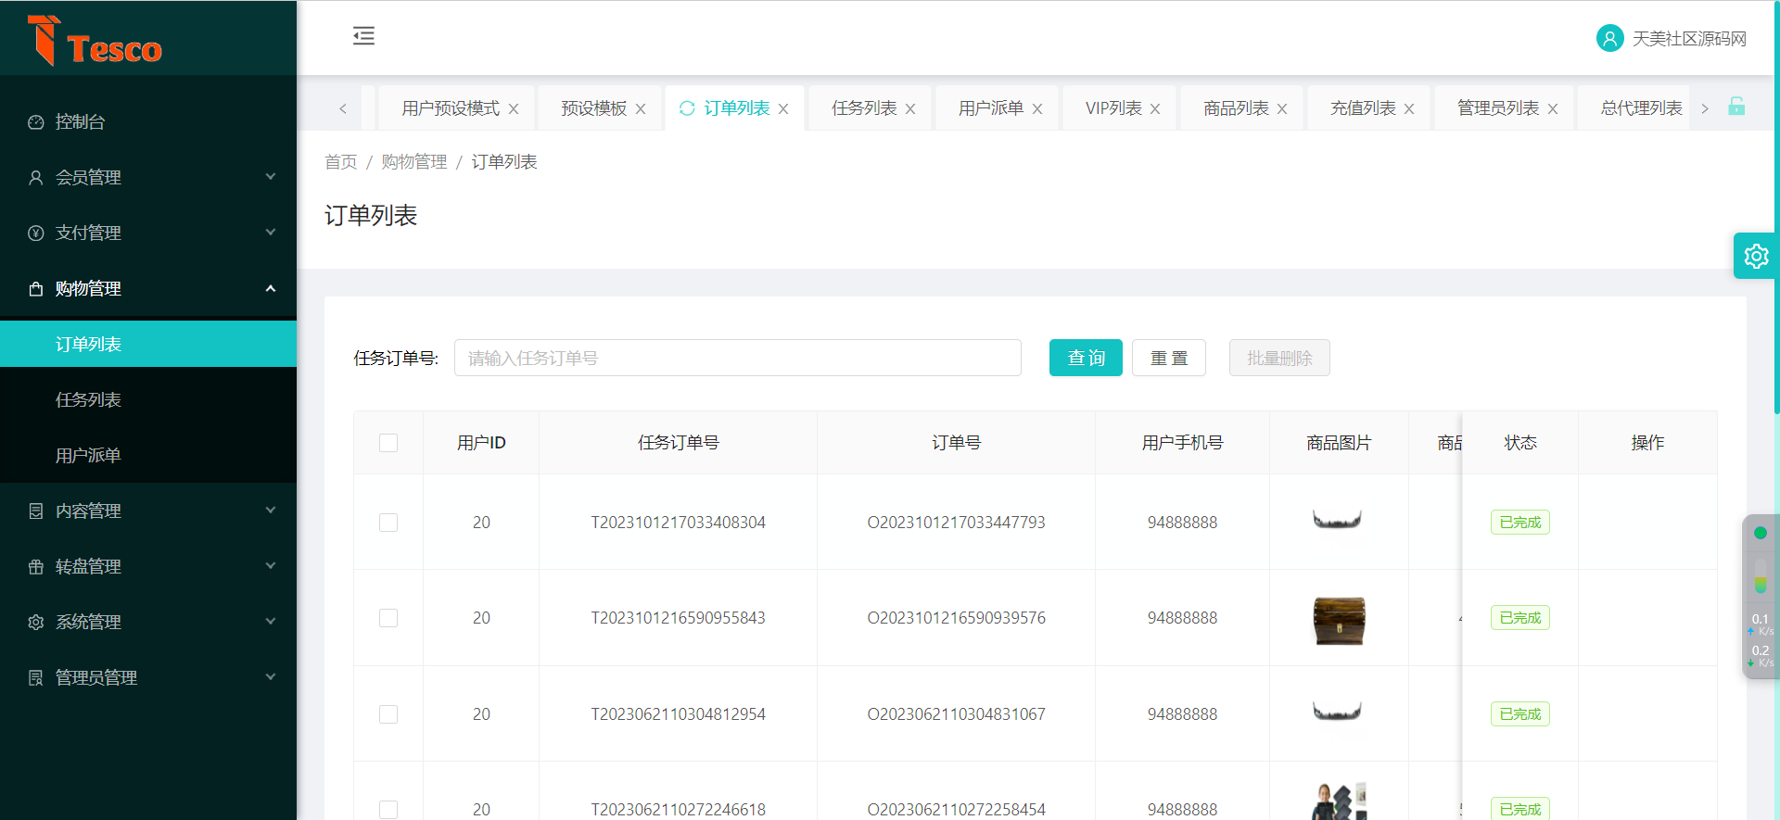
Task: Click the 管理员管理 sidebar icon
Action: tap(36, 678)
